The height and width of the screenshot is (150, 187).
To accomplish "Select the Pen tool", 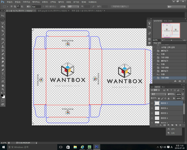I will coord(3,70).
